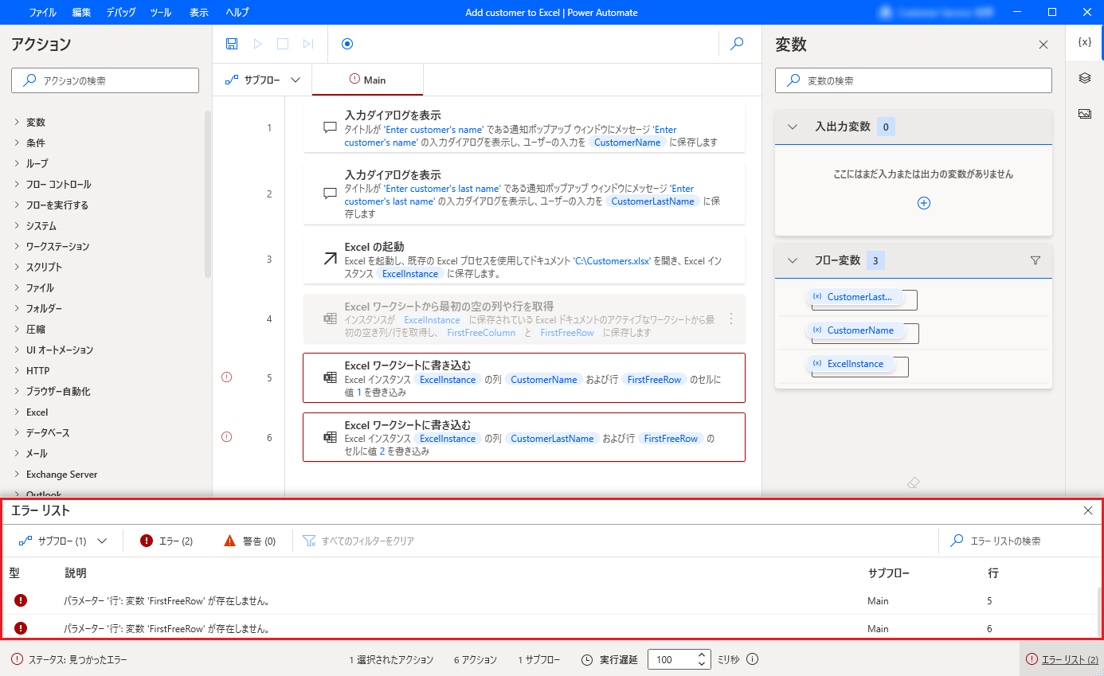This screenshot has width=1104, height=676.
Task: Open the UI elements layers icon
Action: tap(1084, 78)
